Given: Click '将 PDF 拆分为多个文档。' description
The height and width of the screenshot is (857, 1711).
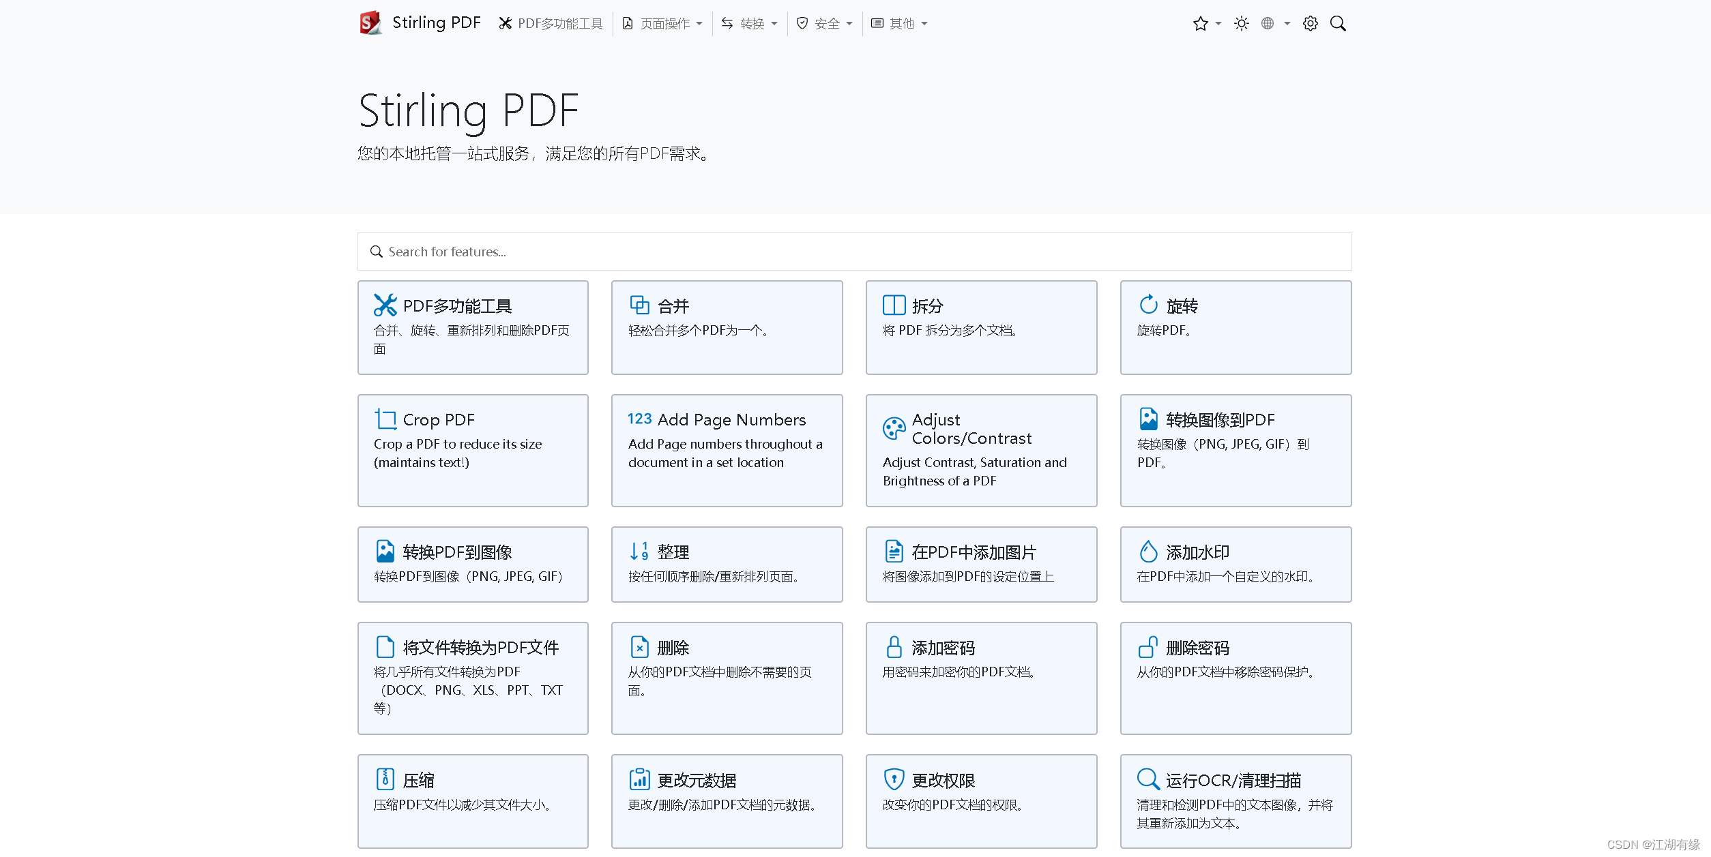Looking at the screenshot, I should click(950, 331).
